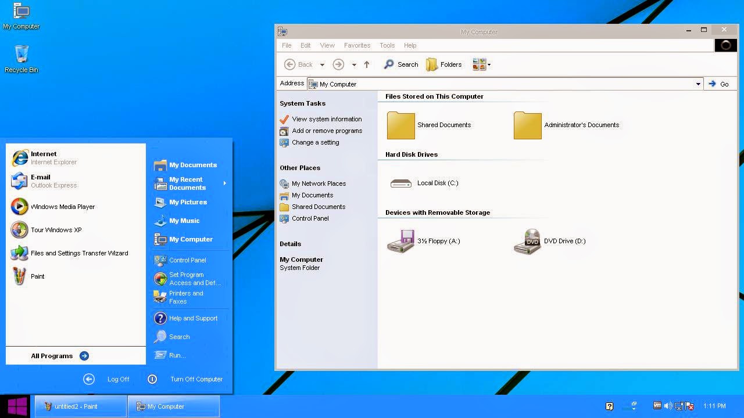The image size is (744, 418).
Task: Toggle the Folders pane in Explorer toolbar
Action: tap(444, 64)
